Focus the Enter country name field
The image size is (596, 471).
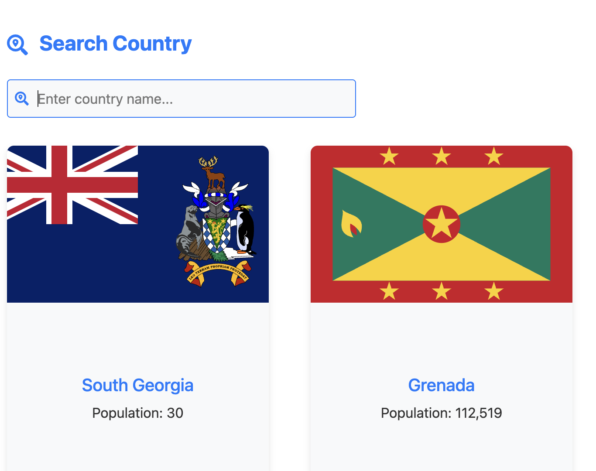click(x=192, y=99)
